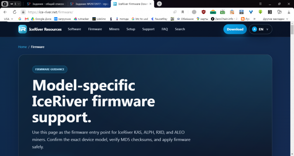Click the green LTC 44.8 price extension
The width and height of the screenshot is (294, 156).
pyautogui.click(x=222, y=12)
